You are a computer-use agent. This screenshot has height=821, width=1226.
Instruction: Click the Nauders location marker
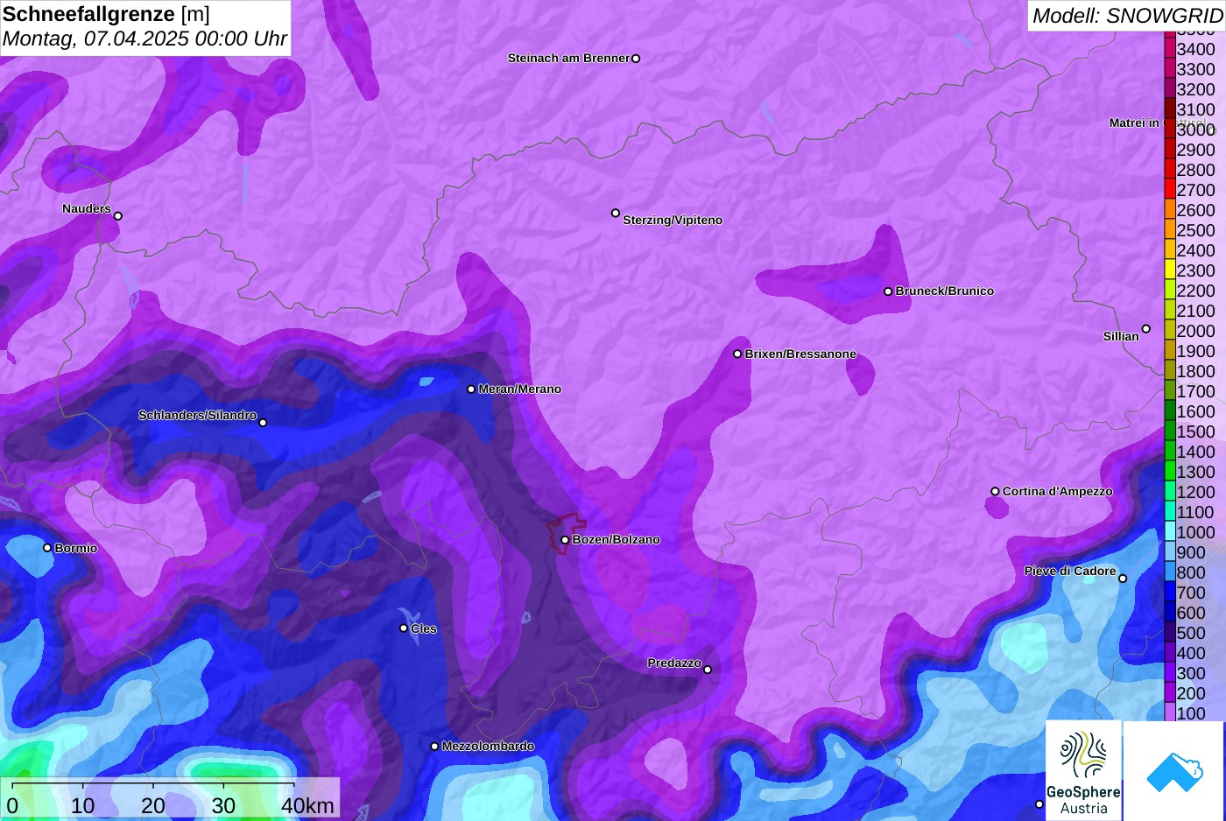point(118,216)
